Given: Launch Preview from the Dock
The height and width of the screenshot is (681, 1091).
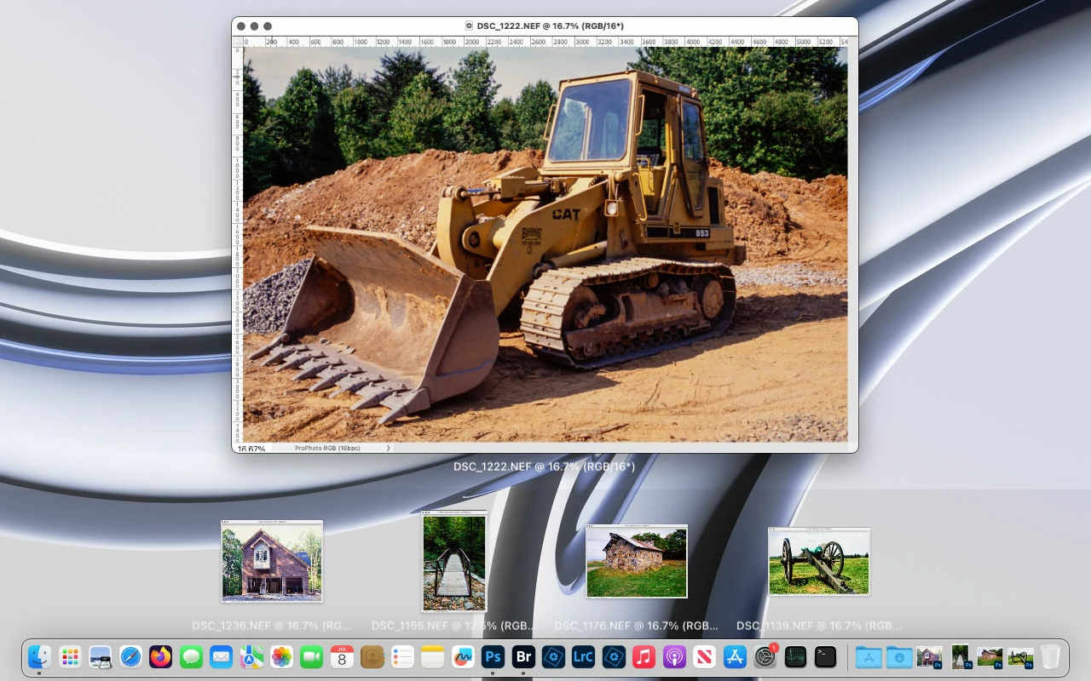Looking at the screenshot, I should click(101, 657).
